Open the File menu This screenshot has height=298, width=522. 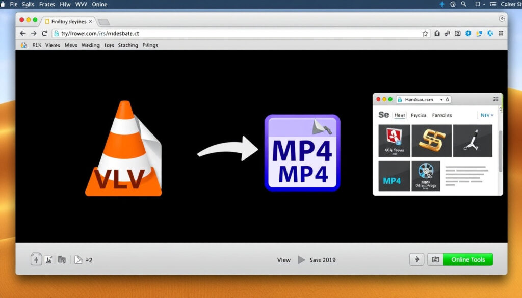pyautogui.click(x=14, y=4)
